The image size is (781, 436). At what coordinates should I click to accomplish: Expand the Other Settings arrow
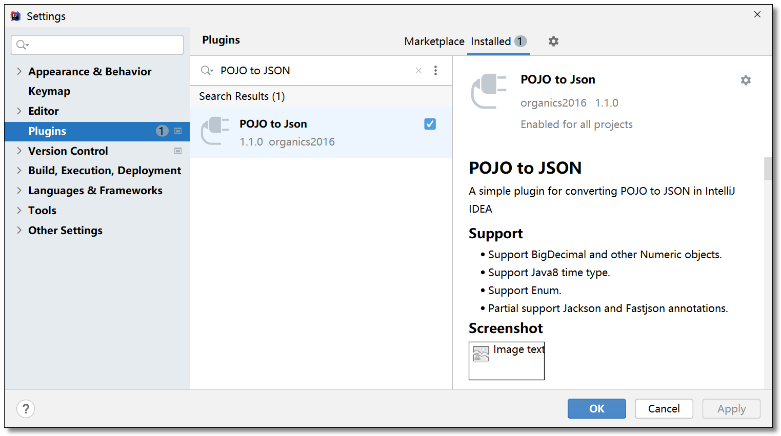[19, 230]
